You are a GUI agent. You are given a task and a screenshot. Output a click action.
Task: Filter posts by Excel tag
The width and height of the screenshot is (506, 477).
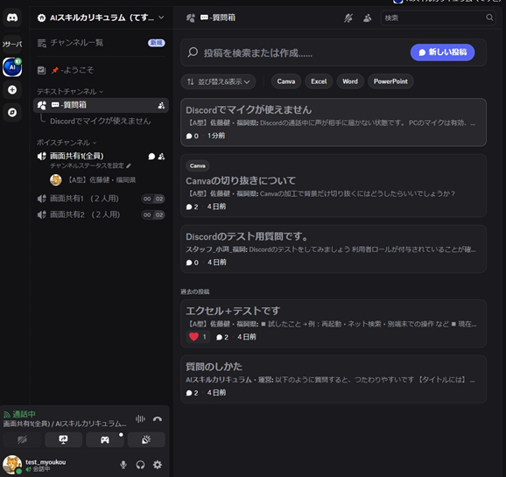[319, 81]
